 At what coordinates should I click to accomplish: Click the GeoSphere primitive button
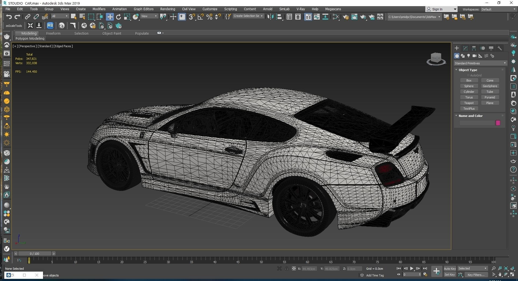coord(490,86)
